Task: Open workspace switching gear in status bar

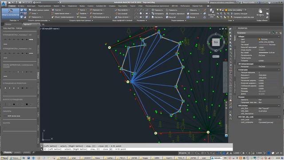Action: [x=244, y=153]
